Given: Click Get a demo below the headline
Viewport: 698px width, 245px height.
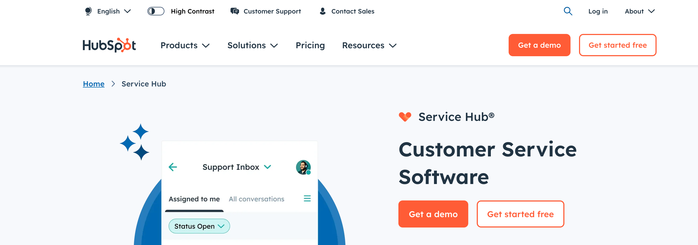Looking at the screenshot, I should click(x=433, y=214).
